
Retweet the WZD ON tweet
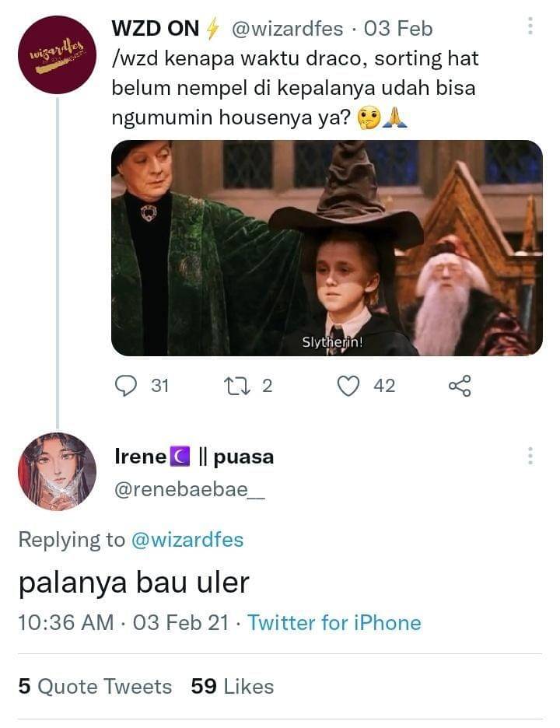click(x=234, y=386)
